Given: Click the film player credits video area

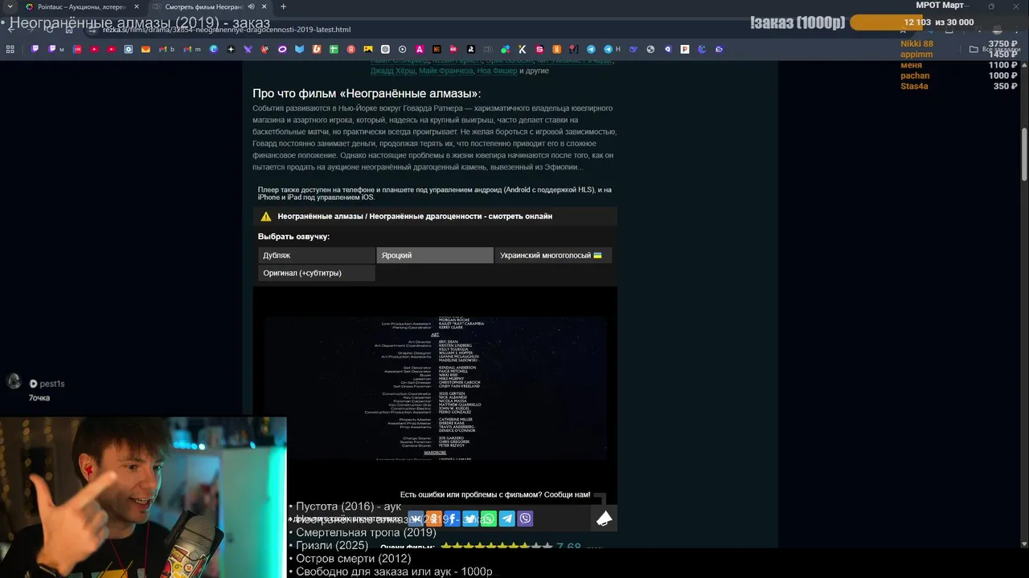Looking at the screenshot, I should tap(435, 388).
